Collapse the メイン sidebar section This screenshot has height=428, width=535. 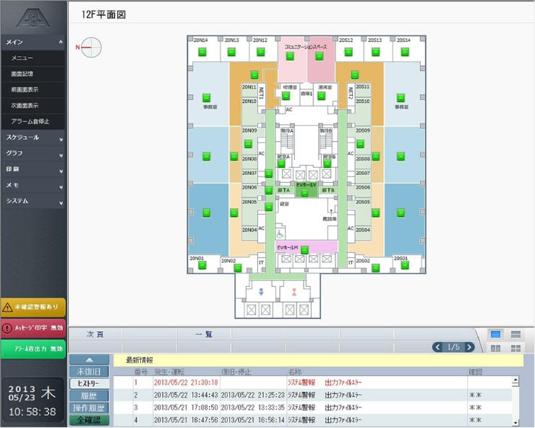(x=33, y=42)
